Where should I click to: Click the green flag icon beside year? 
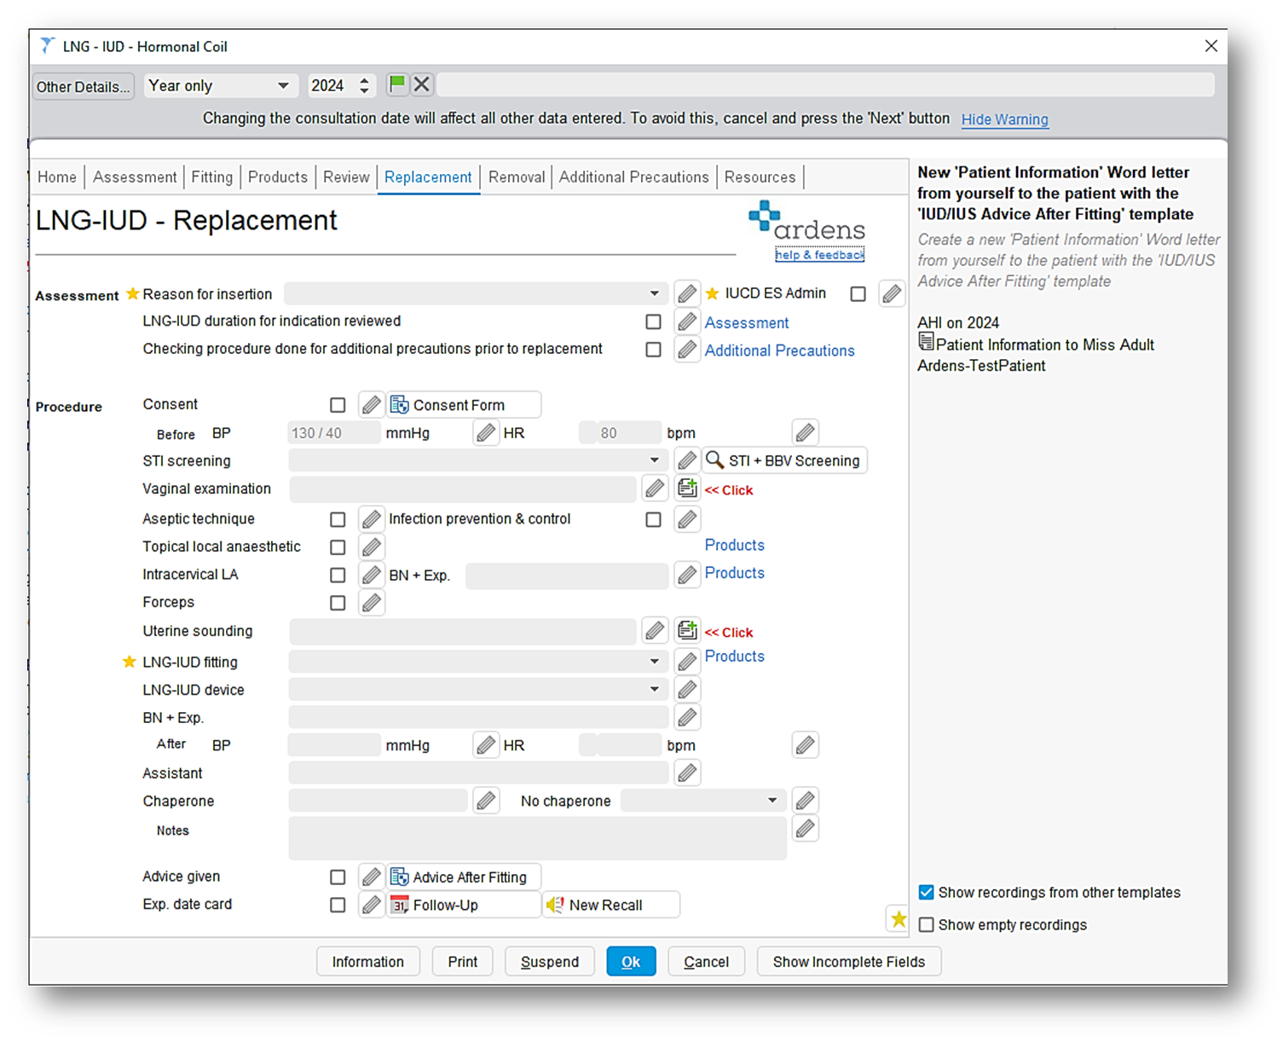[x=397, y=84]
